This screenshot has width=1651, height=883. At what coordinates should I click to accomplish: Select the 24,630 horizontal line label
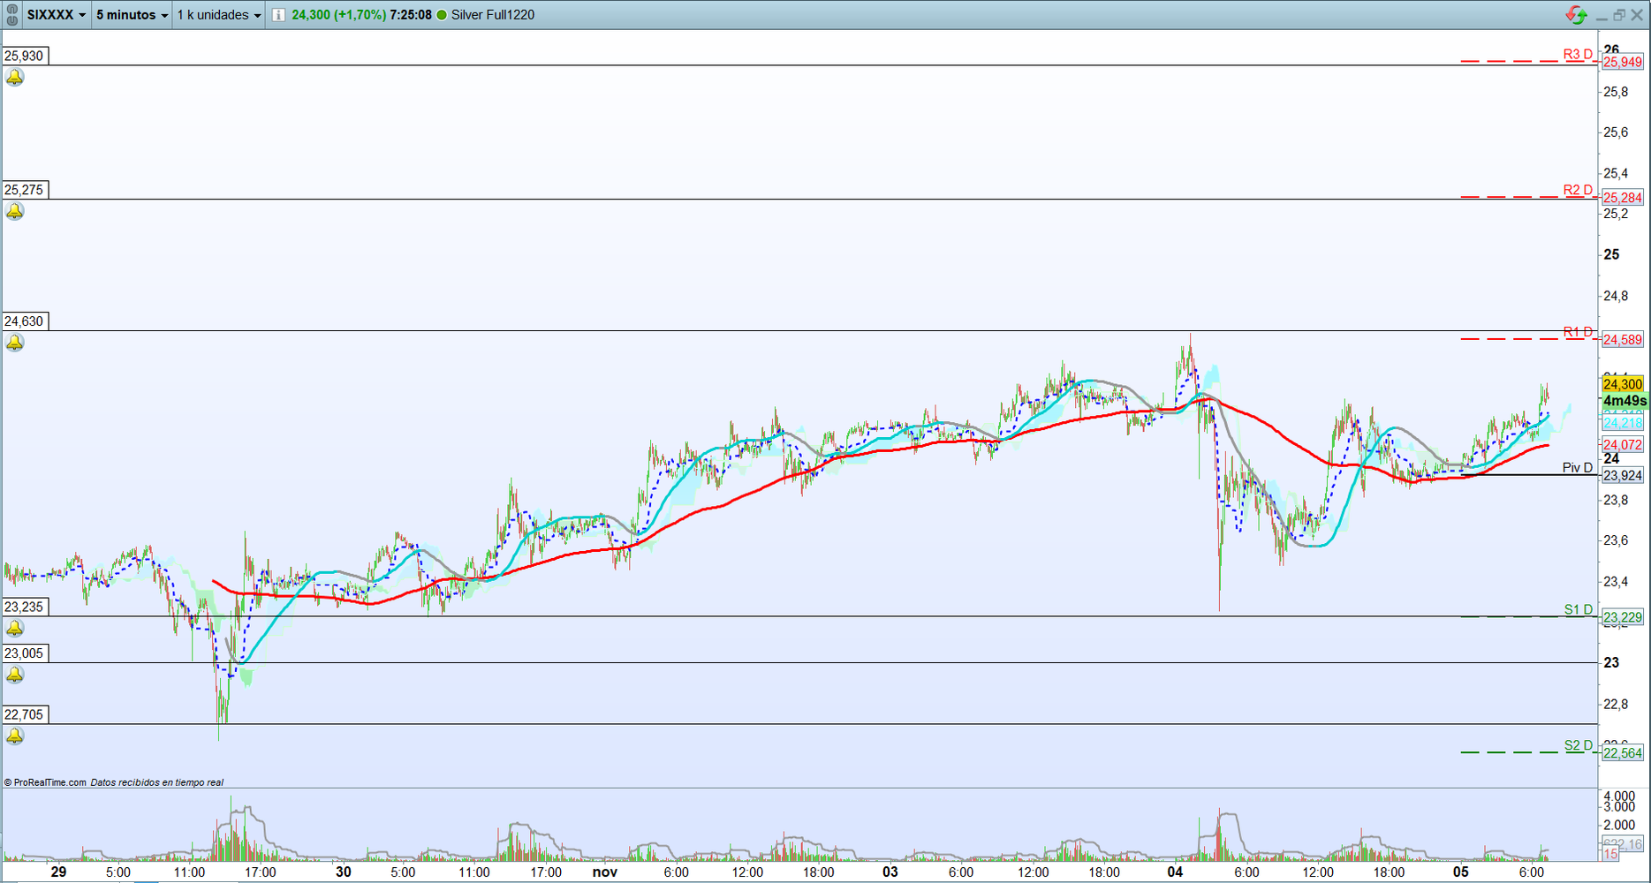click(25, 321)
